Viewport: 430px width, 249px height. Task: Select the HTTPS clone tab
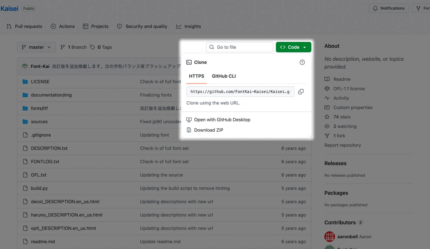[x=196, y=76]
